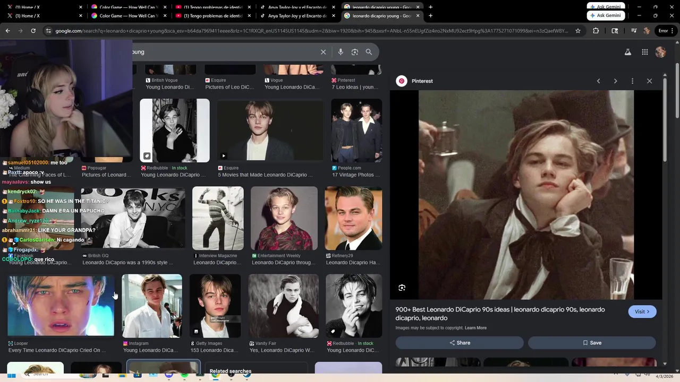Click the preview panel vertical scrollbar thumb

pyautogui.click(x=665, y=119)
